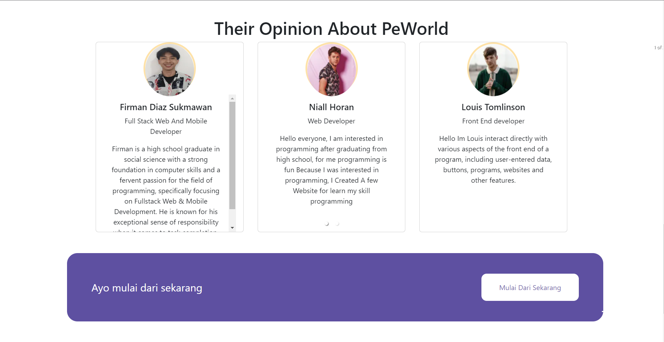Click the scroll-down arrow in Firman's testimonial card
Image resolution: width=664 pixels, height=342 pixels.
click(x=233, y=228)
